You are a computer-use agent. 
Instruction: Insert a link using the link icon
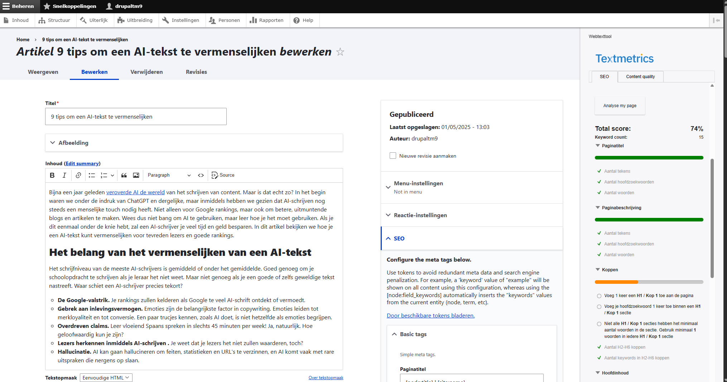[78, 175]
